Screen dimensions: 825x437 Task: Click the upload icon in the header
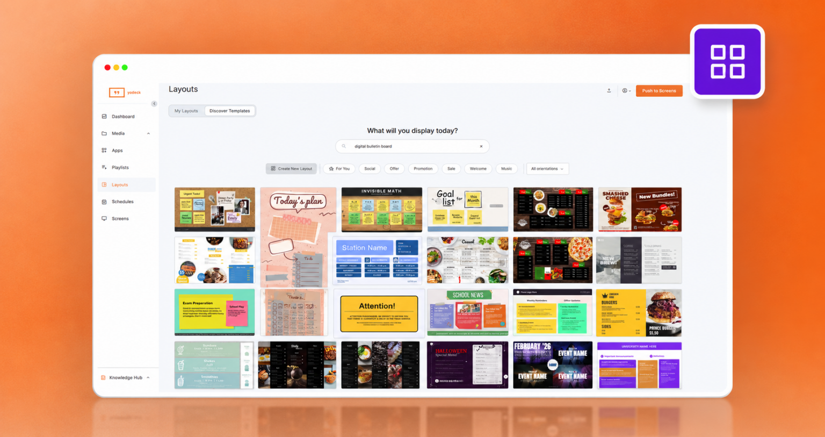click(609, 91)
